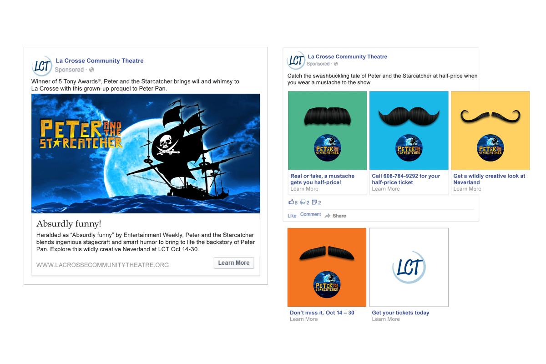
Task: Like the mustache carousel post
Action: (x=292, y=216)
